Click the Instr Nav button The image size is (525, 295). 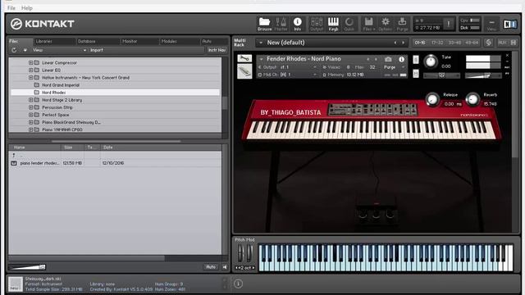coord(217,50)
